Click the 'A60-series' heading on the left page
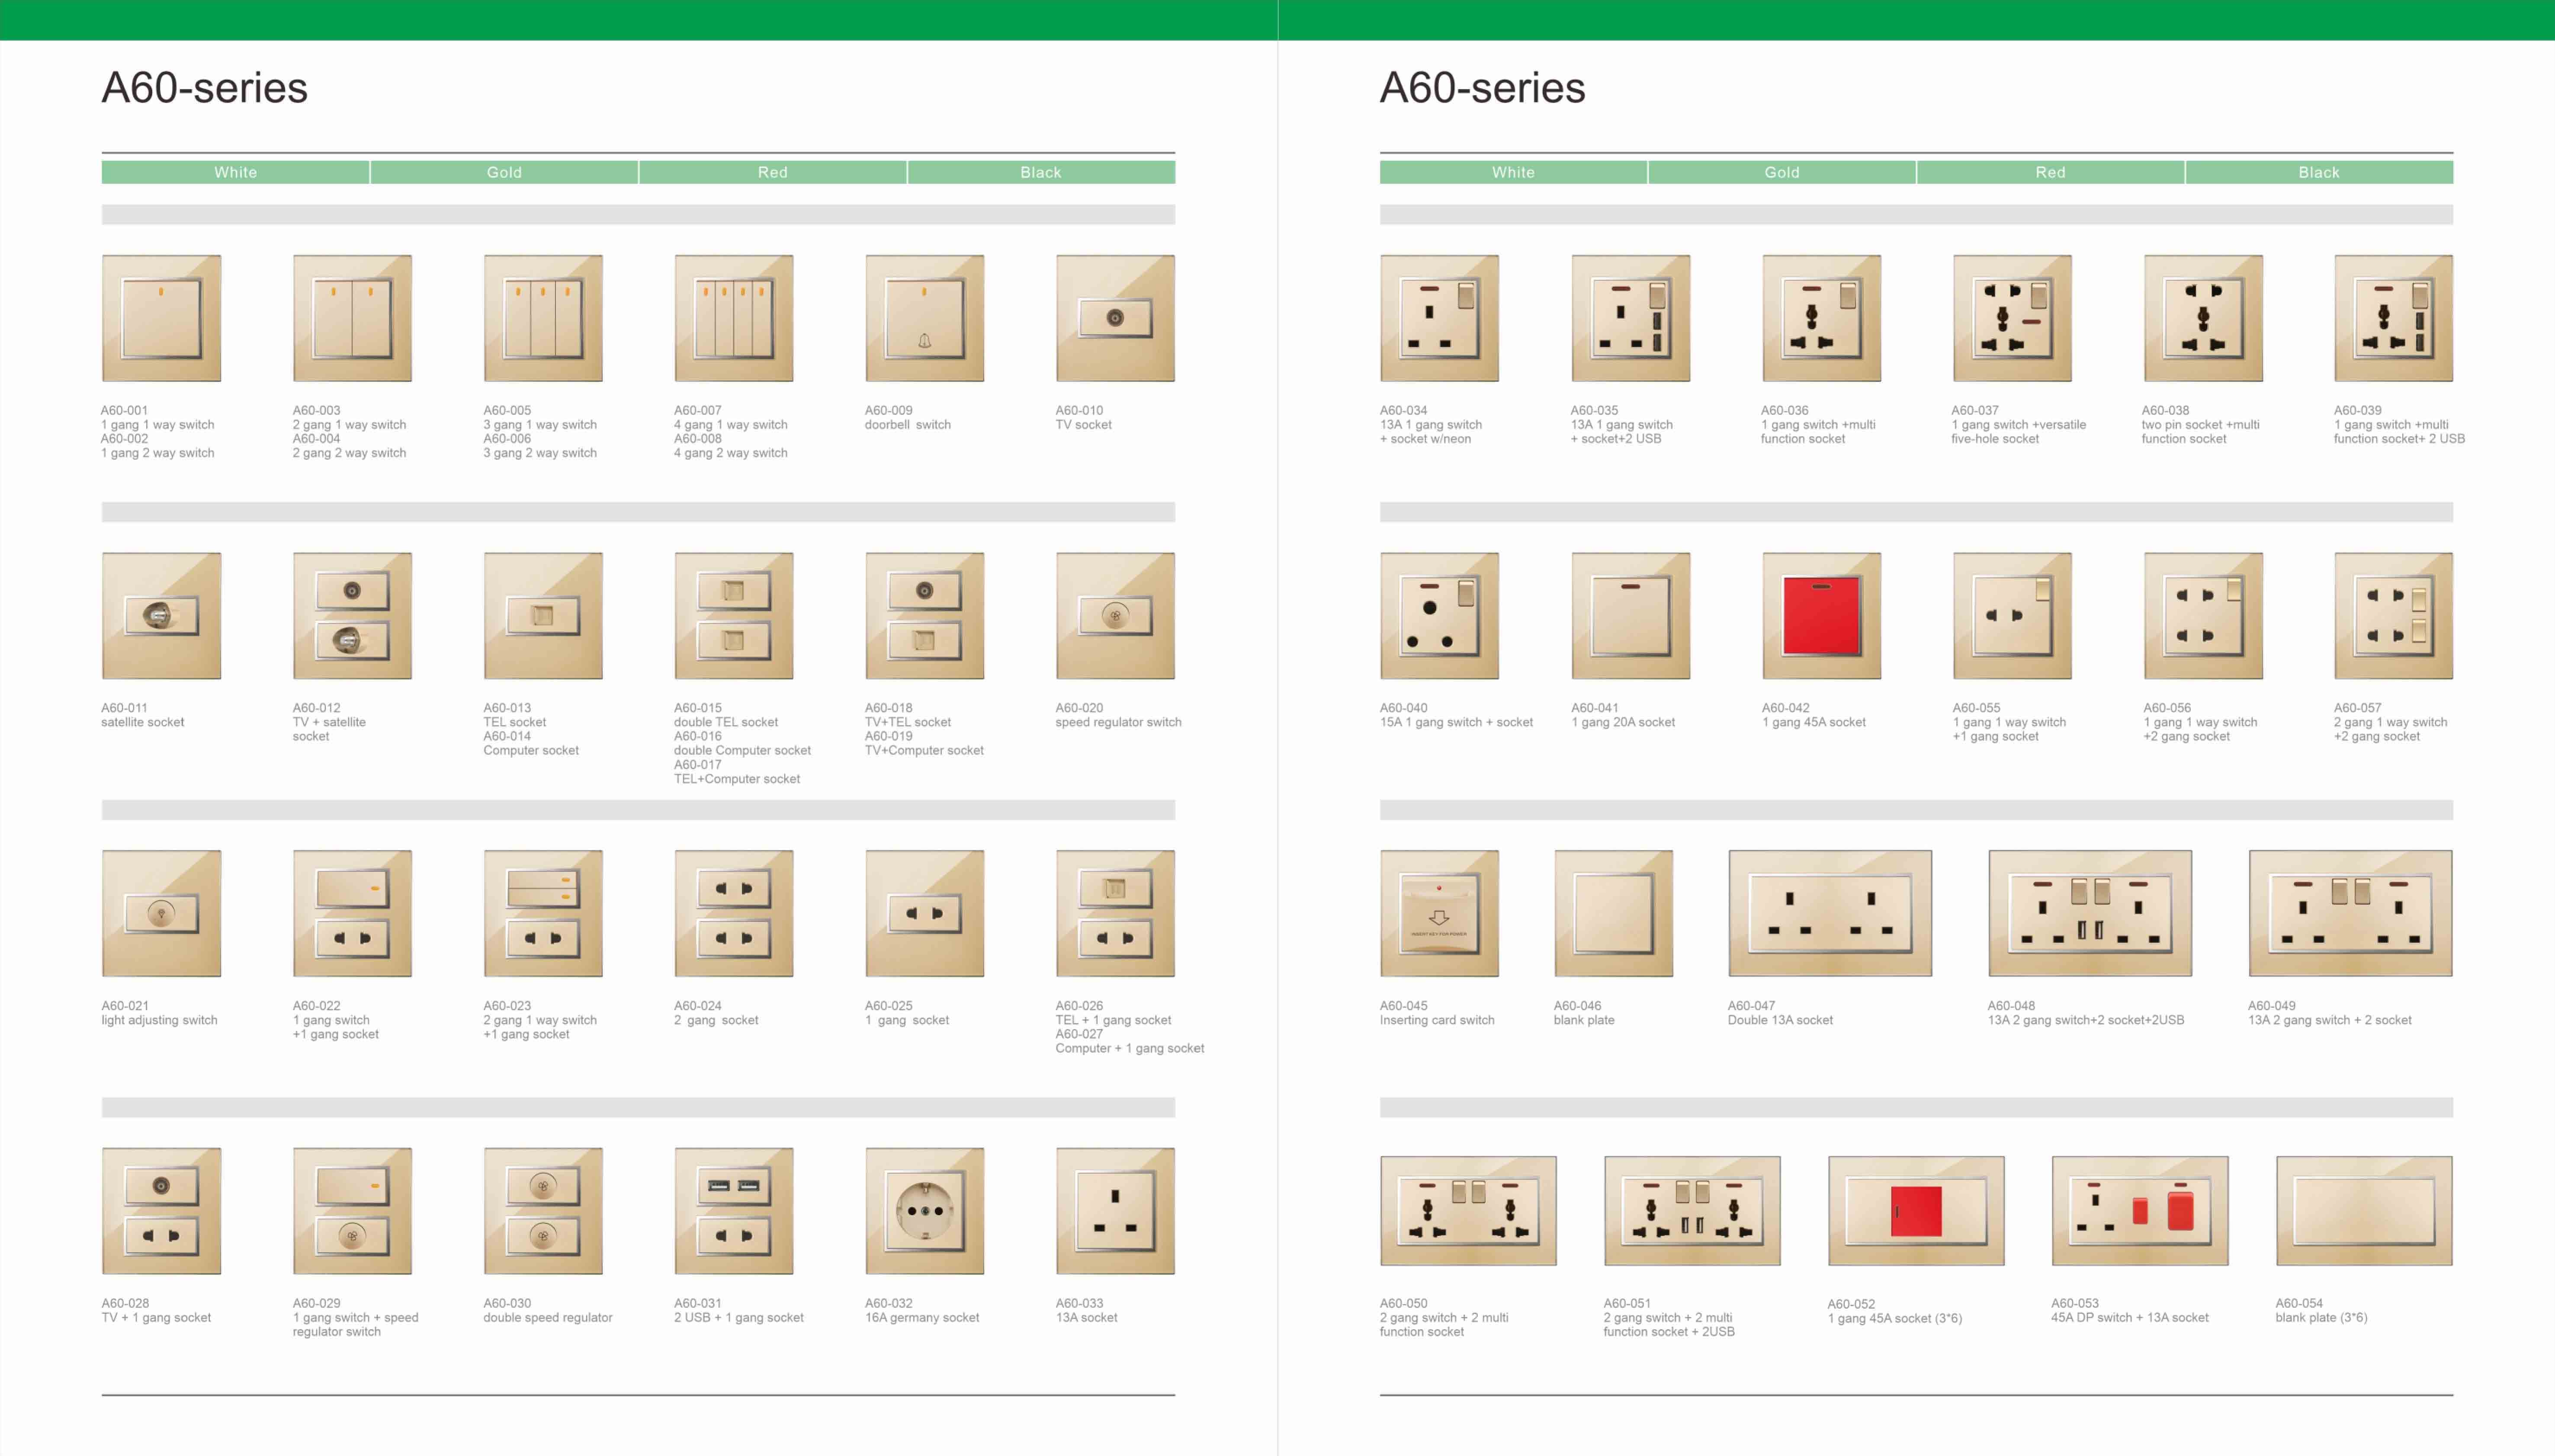The width and height of the screenshot is (2555, 1456). (x=204, y=88)
